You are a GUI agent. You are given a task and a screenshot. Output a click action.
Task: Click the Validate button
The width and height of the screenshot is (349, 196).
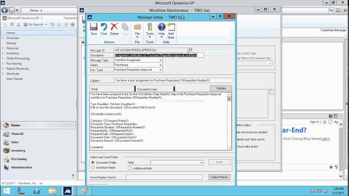(x=221, y=88)
